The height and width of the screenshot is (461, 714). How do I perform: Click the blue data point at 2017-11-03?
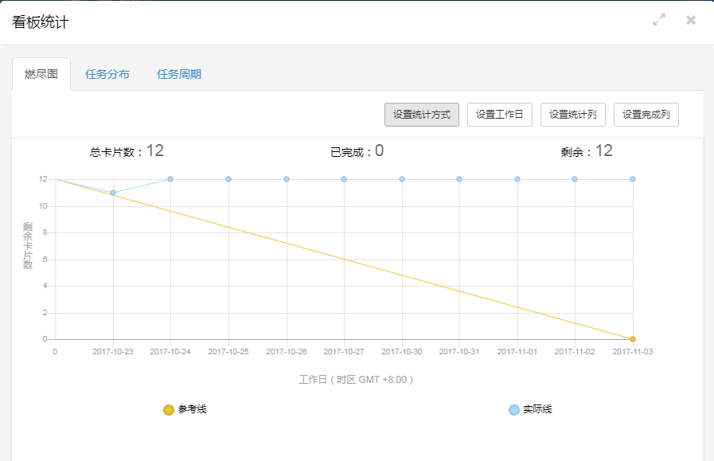tap(633, 179)
